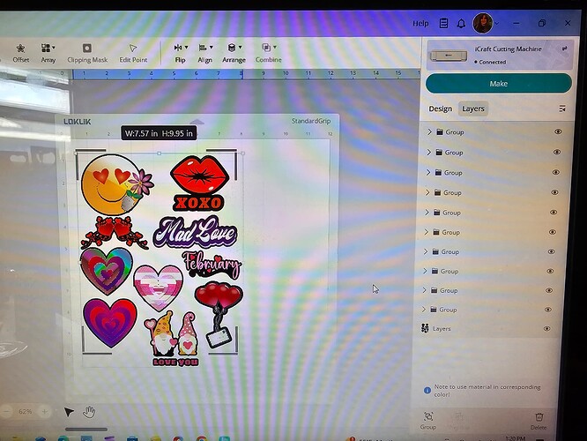Select the heart-eyes emoji sticker
The width and height of the screenshot is (587, 441).
[x=116, y=184]
